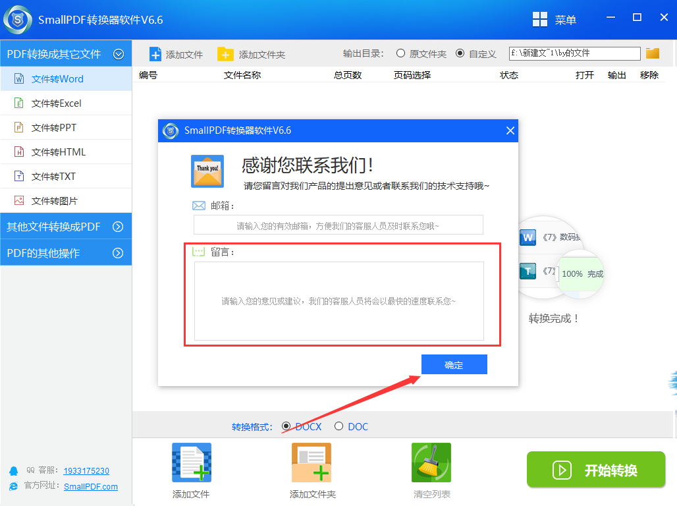Viewport: 677px width, 506px height.
Task: Expand the PDF的其他操作 section arrow
Action: (118, 253)
